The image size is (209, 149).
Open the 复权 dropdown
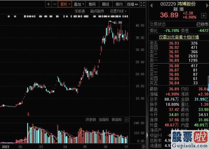tap(65, 4)
